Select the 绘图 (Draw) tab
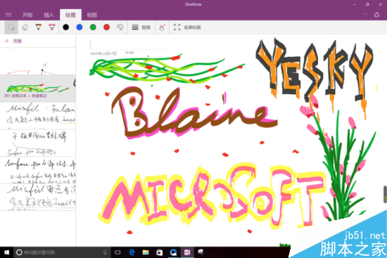387x258 pixels. tap(70, 15)
